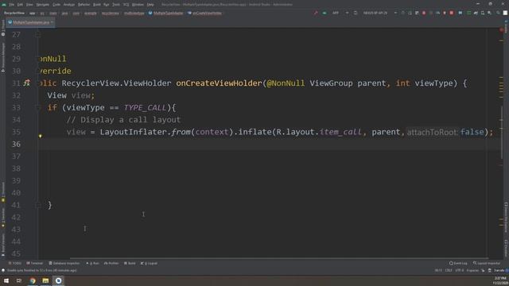Click the cursor position 36:13 status item
This screenshot has height=286, width=509.
click(438, 270)
